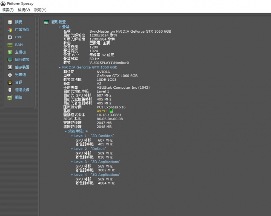Open the 儲存裝置 Storage section label
The width and height of the screenshot is (271, 216).
coord(22,67)
